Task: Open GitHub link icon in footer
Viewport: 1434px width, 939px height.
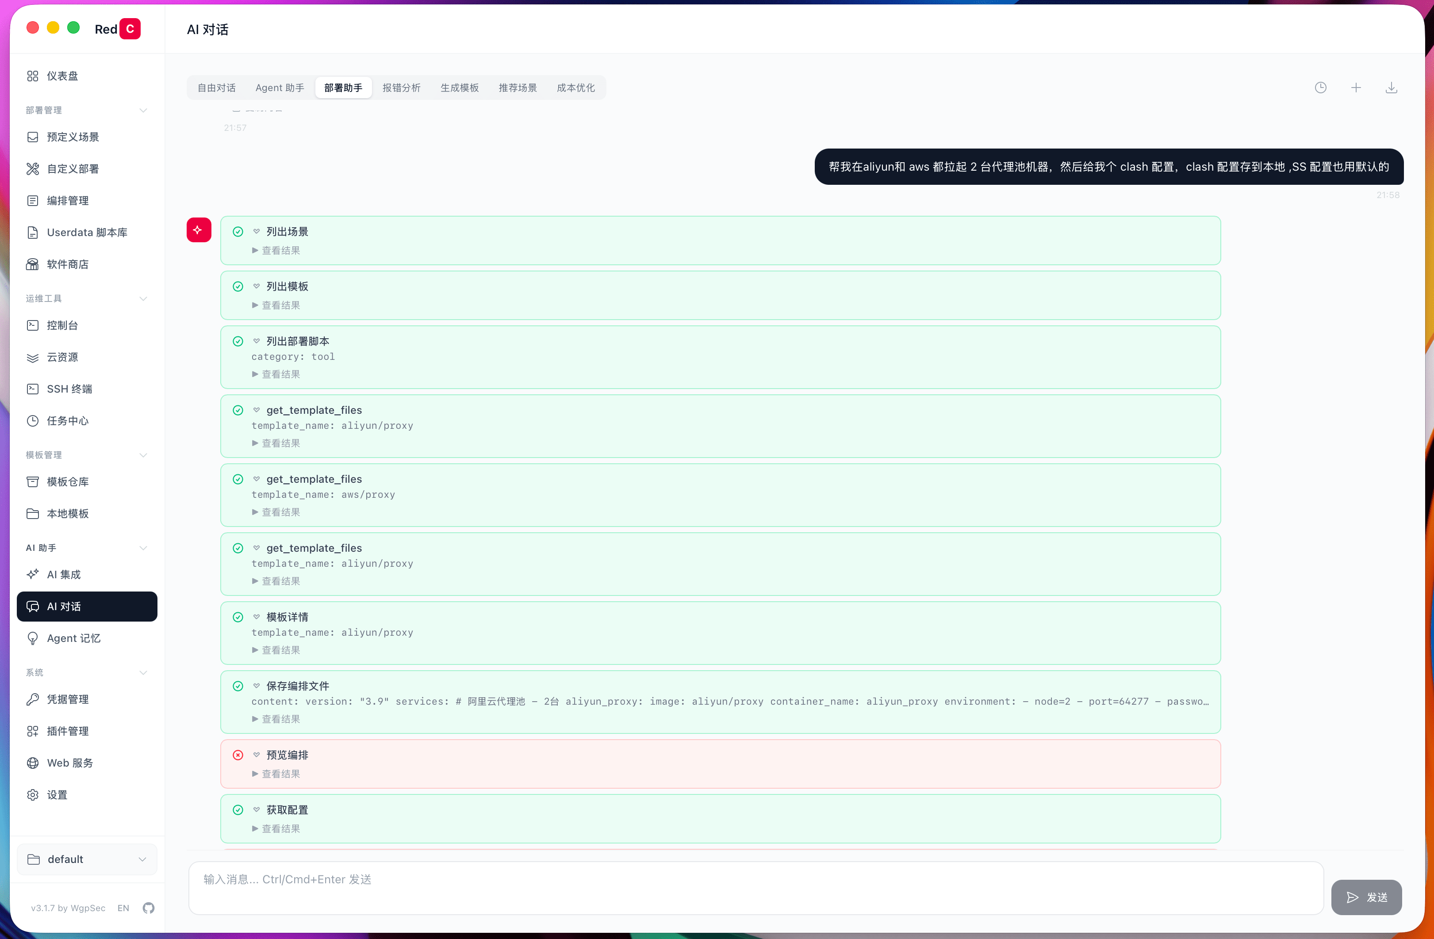Action: [149, 908]
